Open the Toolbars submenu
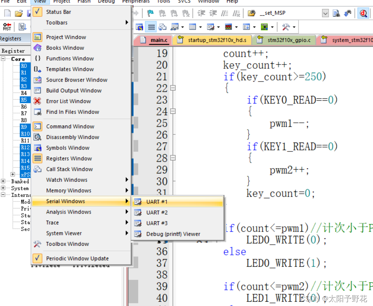This screenshot has width=373, height=306. pyautogui.click(x=81, y=23)
